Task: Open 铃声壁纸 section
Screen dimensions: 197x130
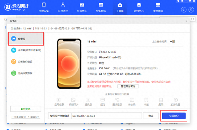Action: [82, 7]
